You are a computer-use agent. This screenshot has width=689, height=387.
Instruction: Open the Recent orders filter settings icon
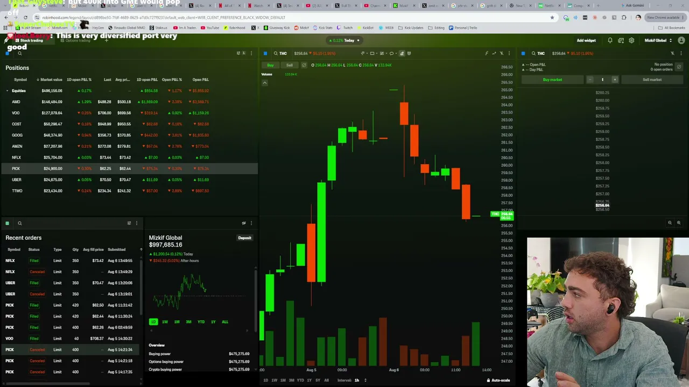click(x=129, y=223)
